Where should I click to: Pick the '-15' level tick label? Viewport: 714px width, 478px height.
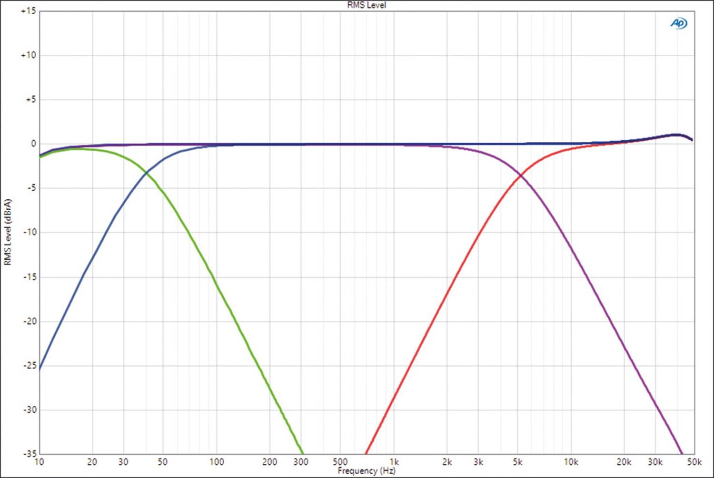pyautogui.click(x=30, y=277)
